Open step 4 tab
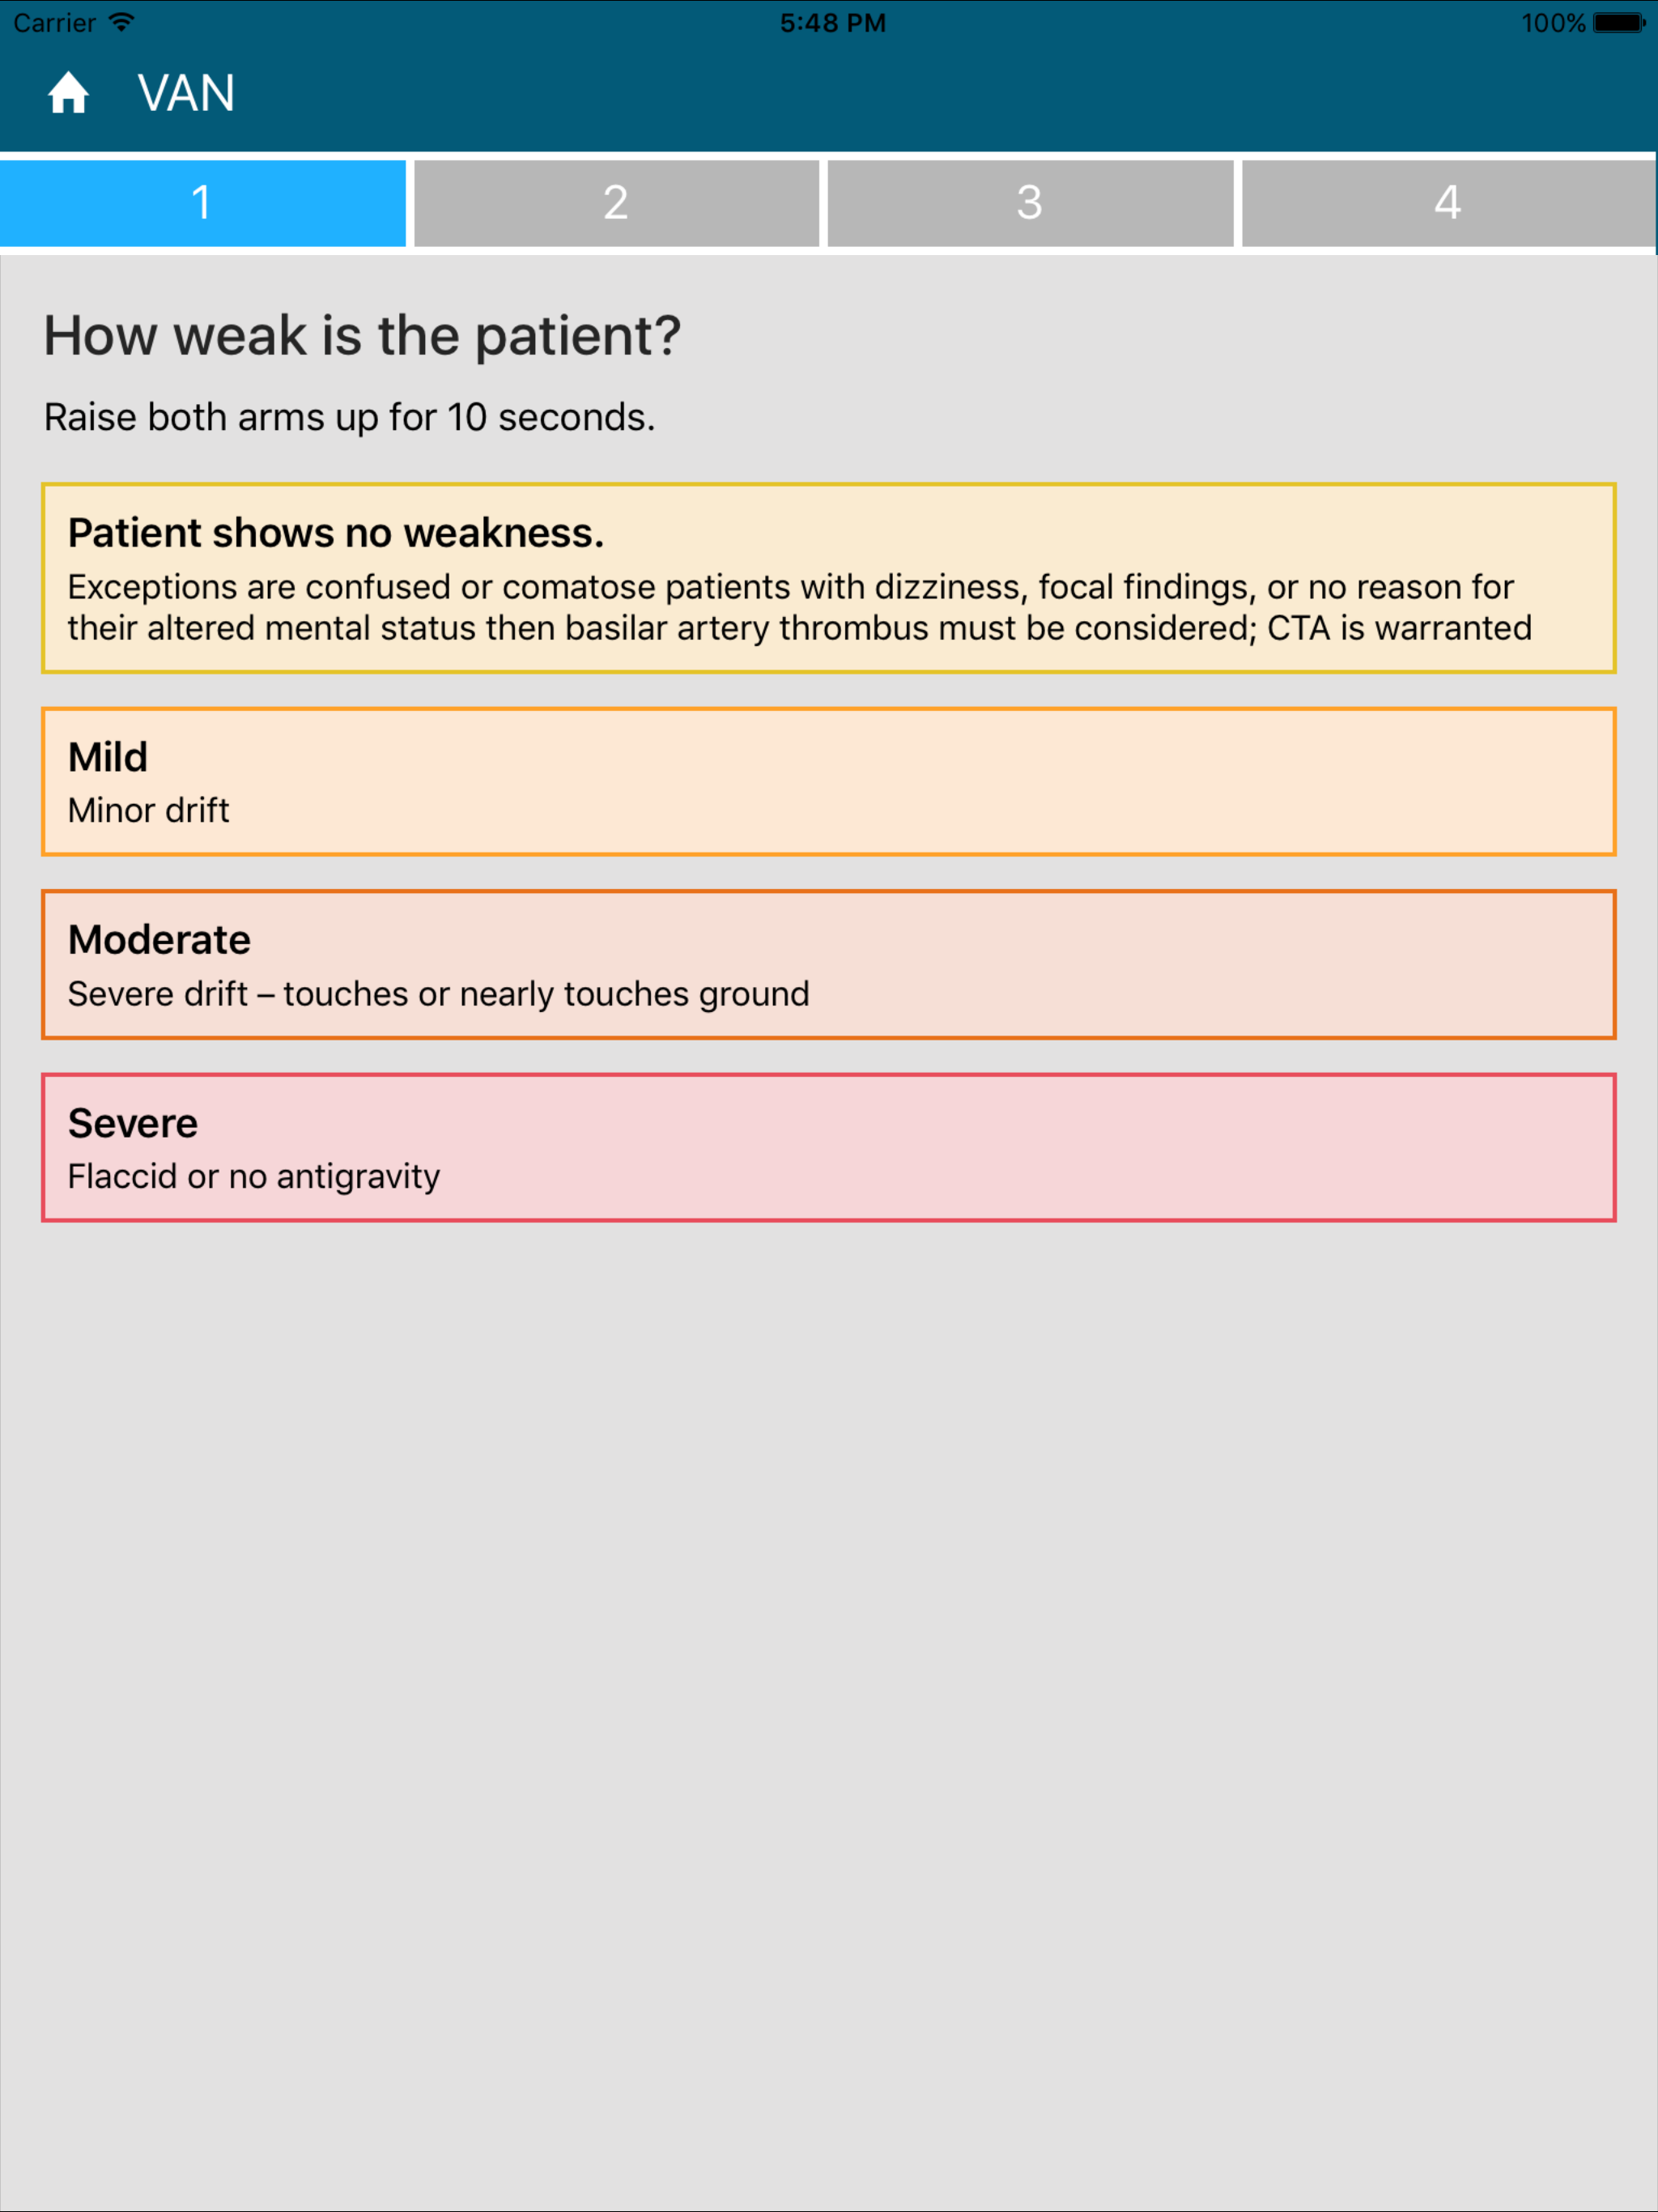 point(1447,203)
